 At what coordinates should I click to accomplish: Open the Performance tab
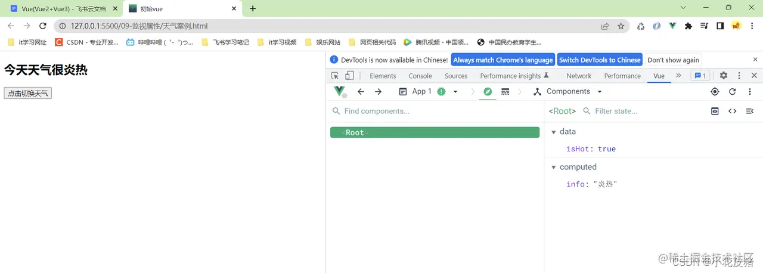[622, 76]
